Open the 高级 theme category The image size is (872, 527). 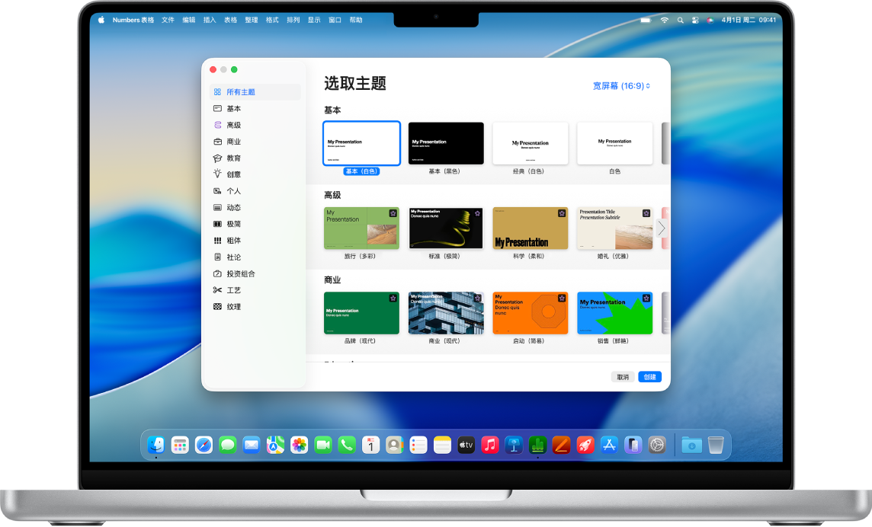tap(233, 124)
